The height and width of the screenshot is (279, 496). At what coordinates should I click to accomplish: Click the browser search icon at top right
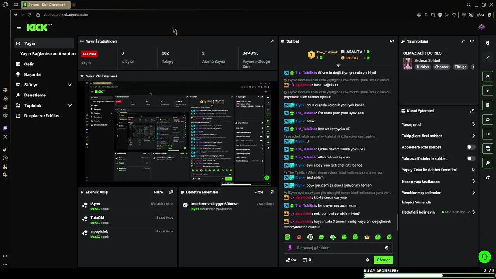point(468,5)
